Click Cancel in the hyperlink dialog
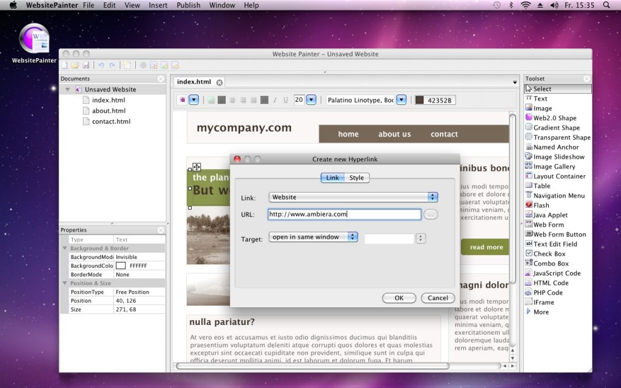Screen dimensions: 621x388 pyautogui.click(x=437, y=298)
